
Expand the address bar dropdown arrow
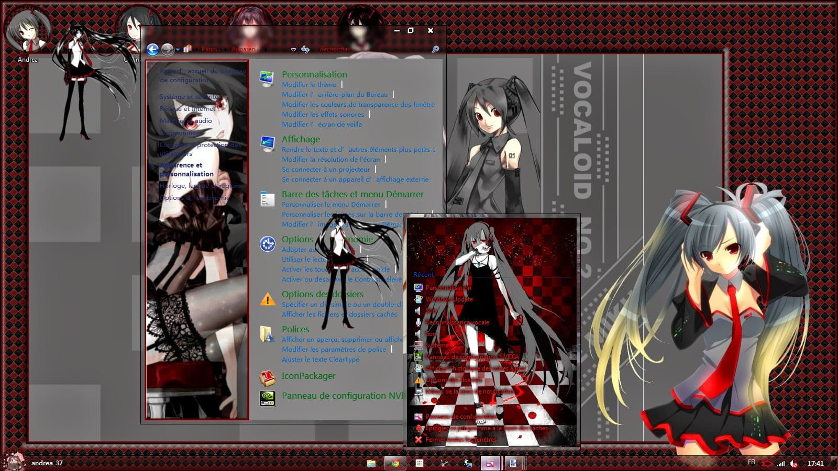click(x=293, y=50)
